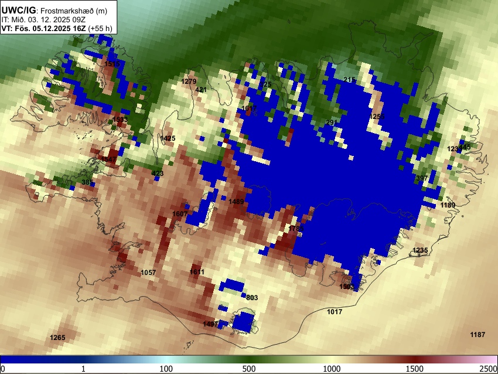Click the 1017 value label
The width and height of the screenshot is (498, 374).
335,312
